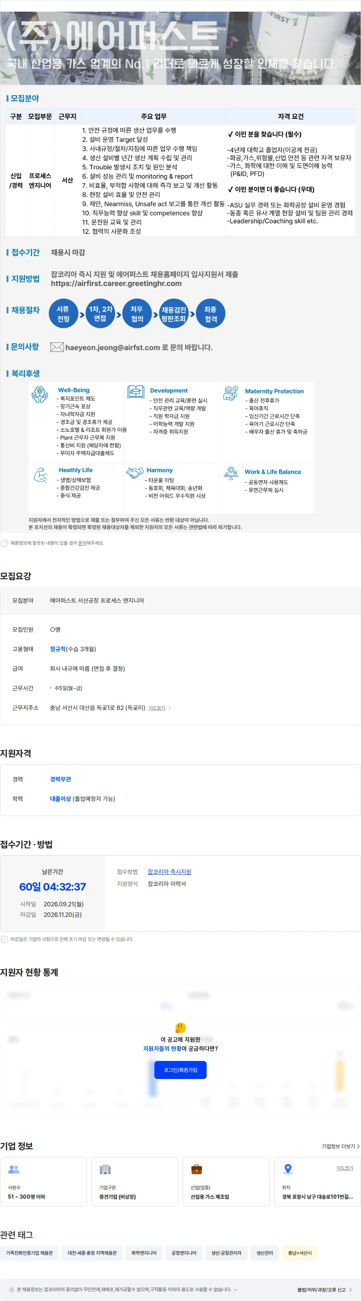Click the Work & Life Balance icon
361x1301 pixels.
pos(231,473)
